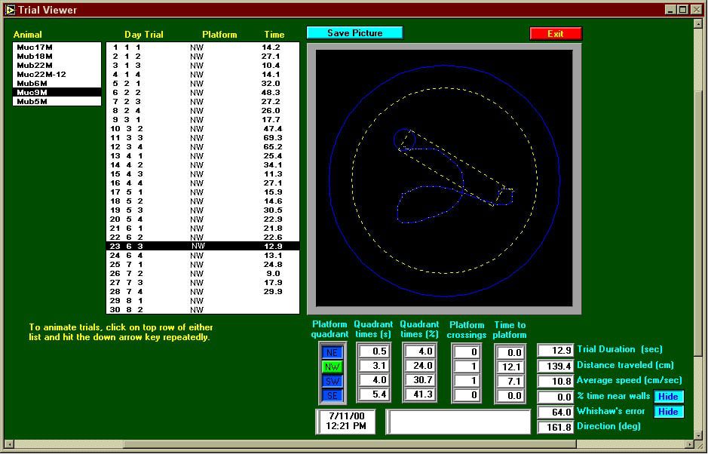Click the scroll right arrow at window bottom
708x454 pixels.
point(690,445)
